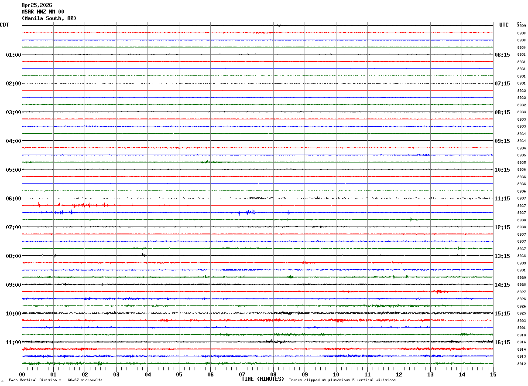Click the '07:00' CDT time label
Viewport: 528px width, 386px height.
14,227
